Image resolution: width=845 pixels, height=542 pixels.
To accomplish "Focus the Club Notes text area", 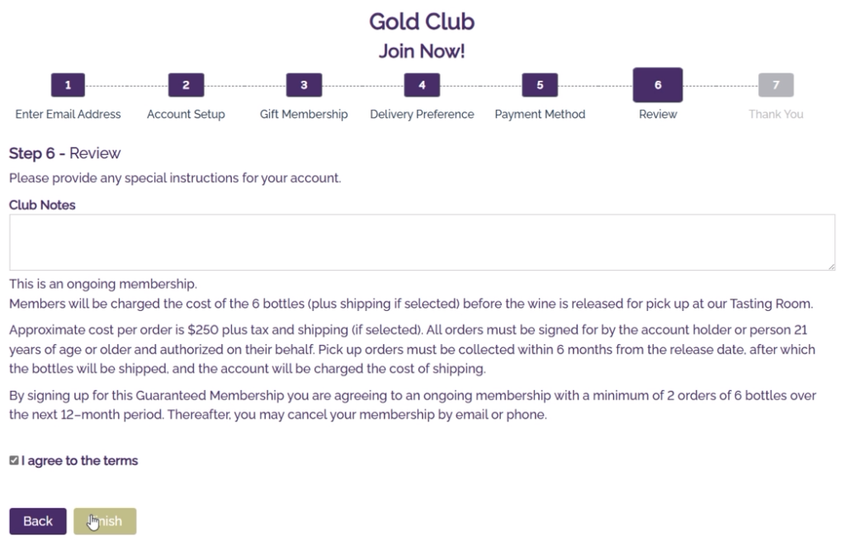I will click(x=422, y=243).
